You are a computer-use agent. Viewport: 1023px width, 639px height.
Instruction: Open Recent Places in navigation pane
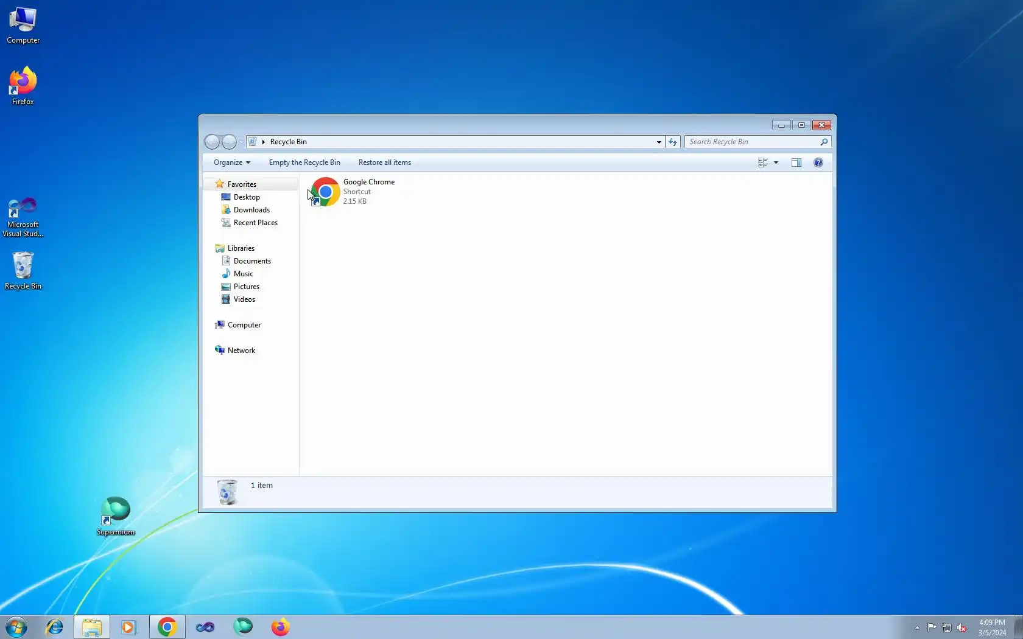tap(256, 222)
